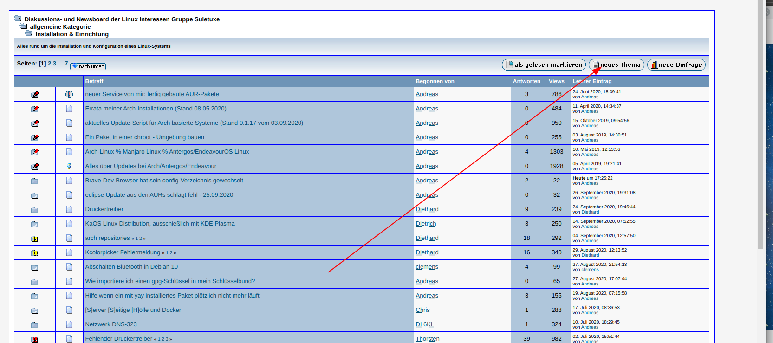This screenshot has height=343, width=773.
Task: Open topic 'eclipse Update aus den AURs schlägt fehl'
Action: pos(159,195)
